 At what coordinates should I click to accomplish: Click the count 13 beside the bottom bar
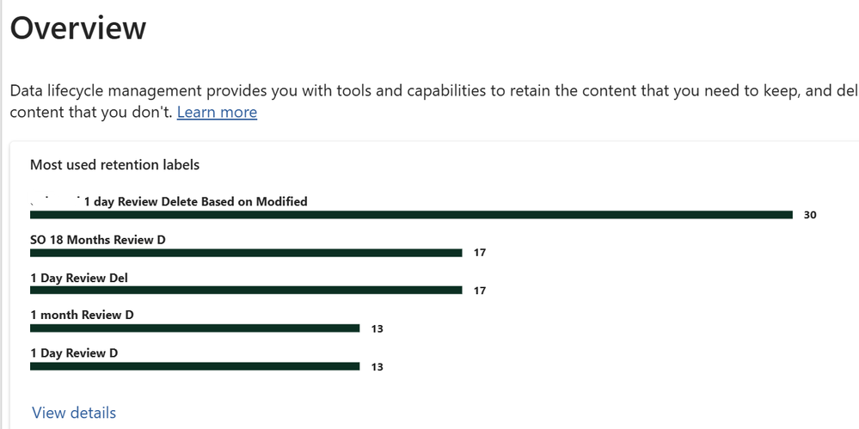[x=377, y=367]
